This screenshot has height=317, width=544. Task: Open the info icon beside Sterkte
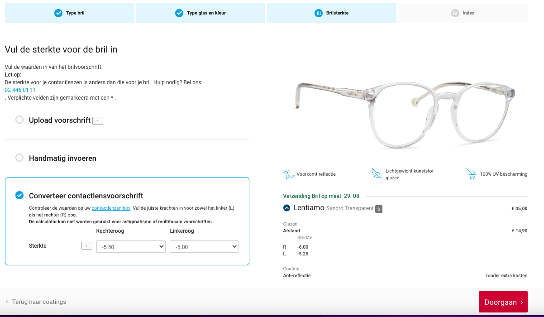click(x=87, y=246)
